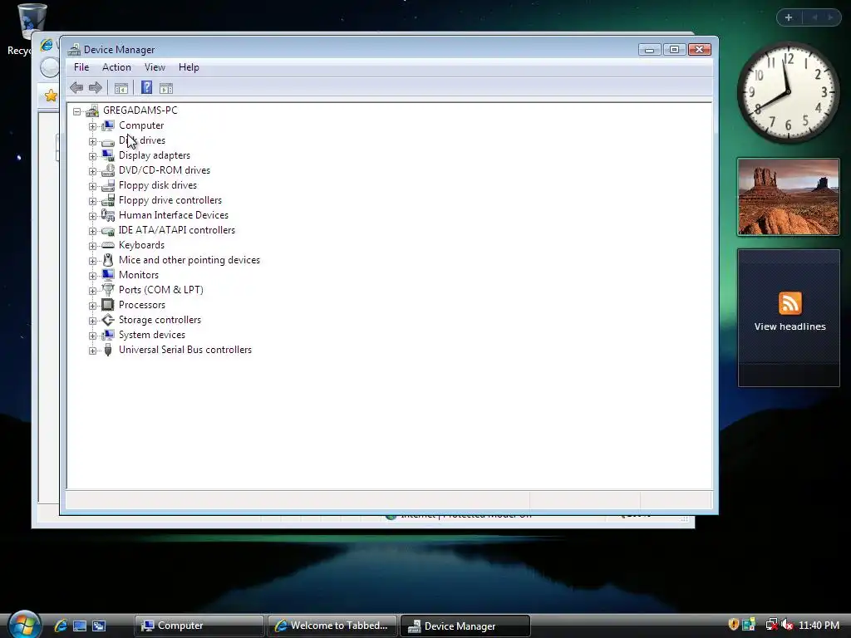Click the Device Manager taskbar button
Screen dimensions: 851x638
(x=465, y=626)
